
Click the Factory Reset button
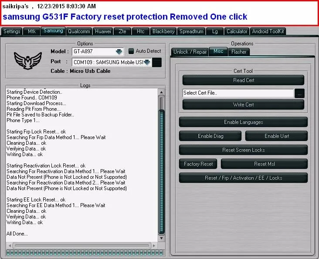click(198, 164)
